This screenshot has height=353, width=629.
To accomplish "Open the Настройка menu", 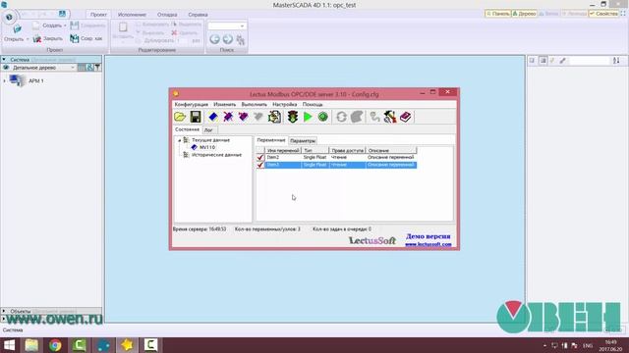I will point(284,105).
